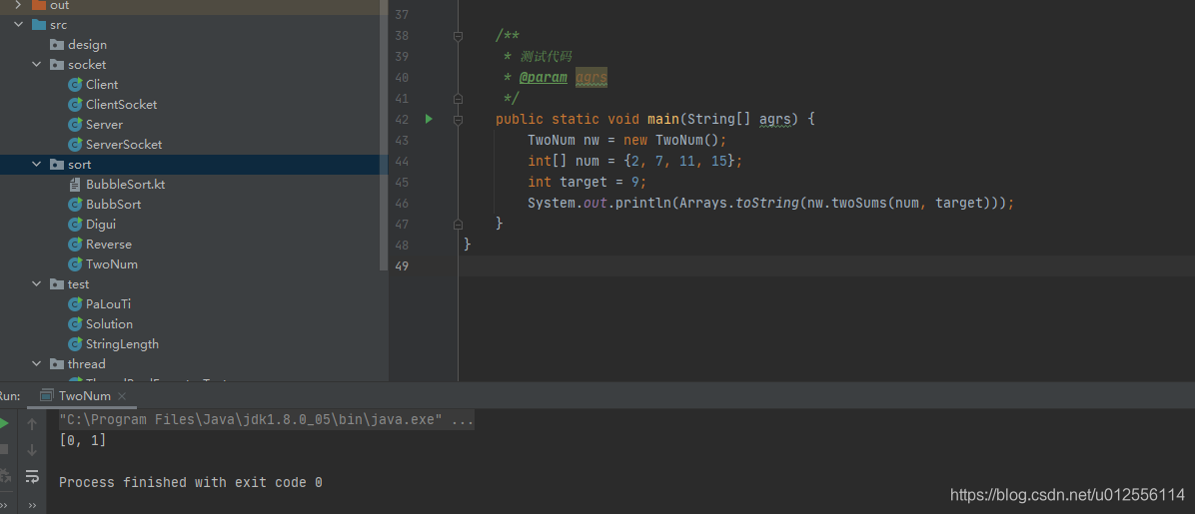Click the fold end marker on line 41

[458, 98]
